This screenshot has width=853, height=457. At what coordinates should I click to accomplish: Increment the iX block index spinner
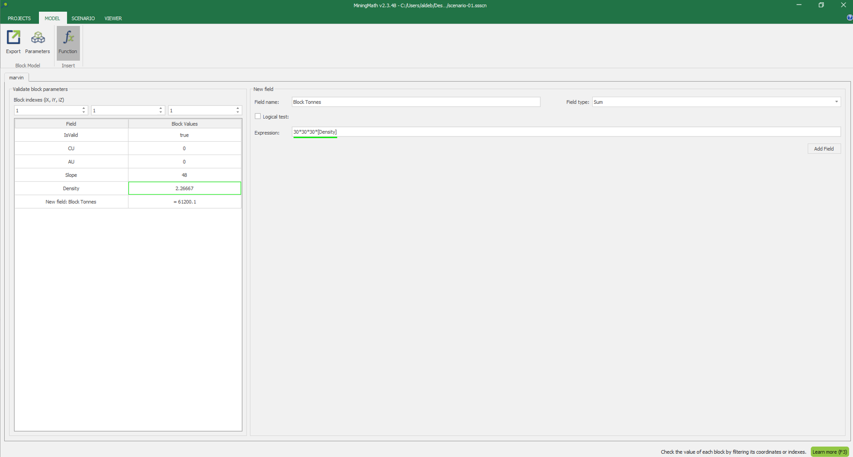[84, 109]
